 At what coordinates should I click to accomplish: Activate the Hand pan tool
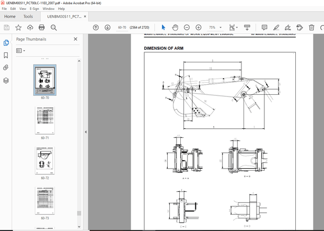coord(175,28)
